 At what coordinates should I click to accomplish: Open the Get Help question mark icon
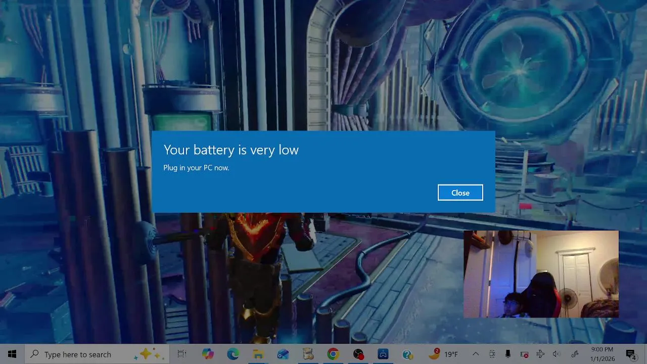point(408,354)
